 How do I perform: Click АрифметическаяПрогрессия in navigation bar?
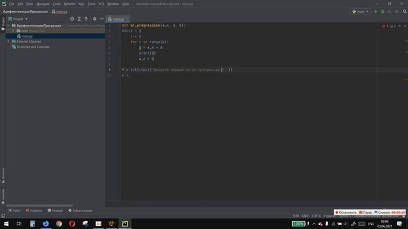[25, 11]
